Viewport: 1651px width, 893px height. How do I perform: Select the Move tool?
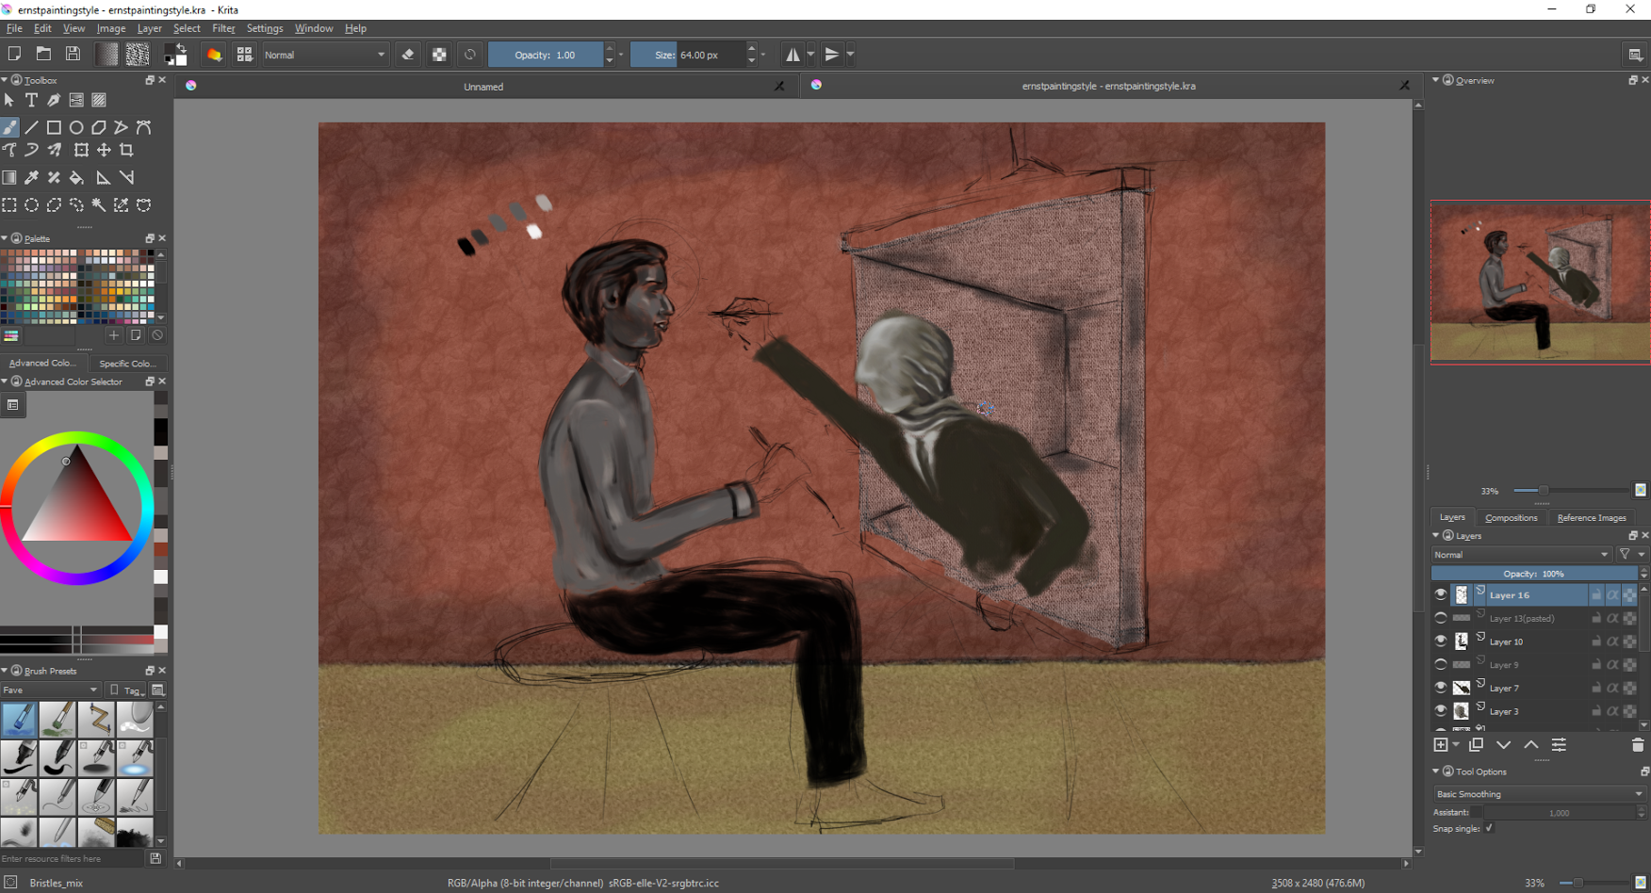click(x=104, y=150)
